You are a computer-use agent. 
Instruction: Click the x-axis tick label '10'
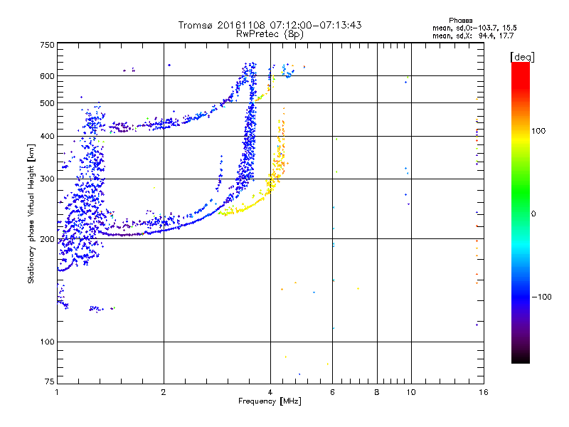(411, 392)
